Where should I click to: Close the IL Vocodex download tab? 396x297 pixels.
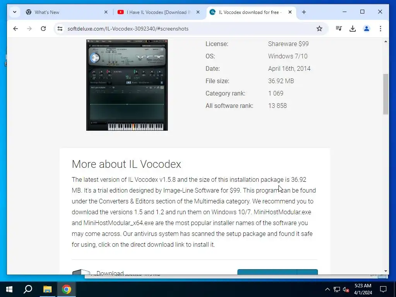[x=290, y=12]
